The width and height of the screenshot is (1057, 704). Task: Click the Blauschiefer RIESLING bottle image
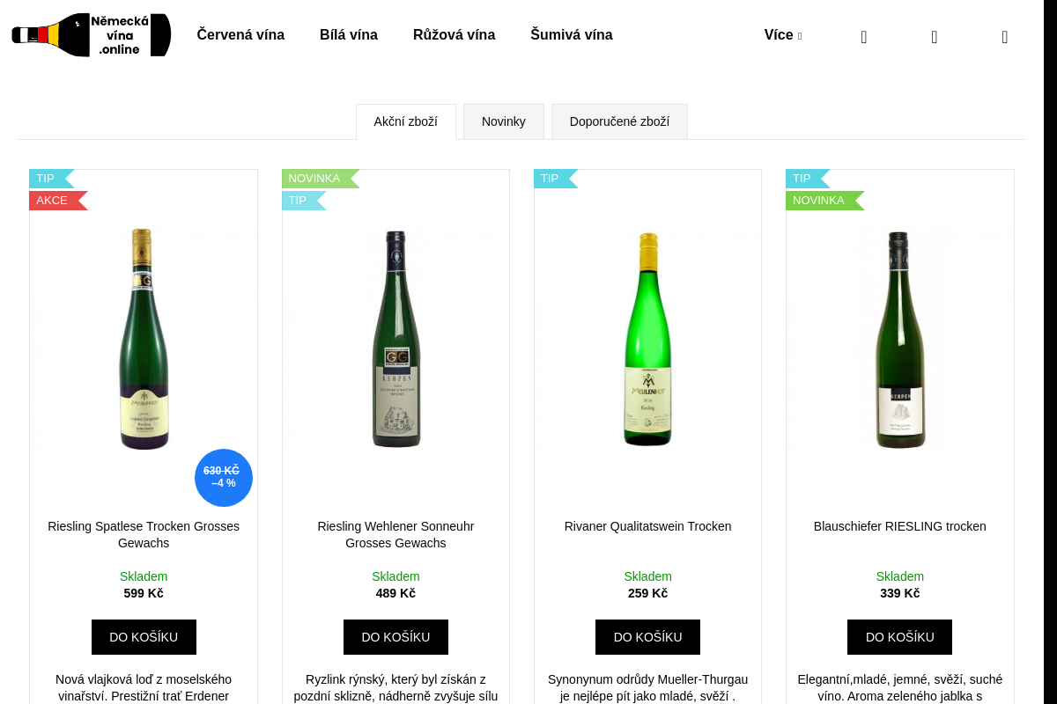pos(899,339)
